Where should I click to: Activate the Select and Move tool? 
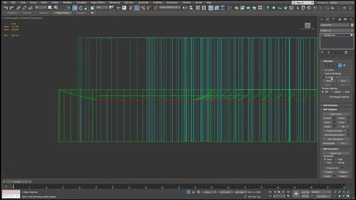point(75,8)
